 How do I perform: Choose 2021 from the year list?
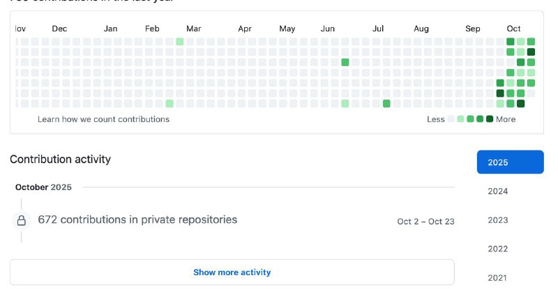coord(498,278)
